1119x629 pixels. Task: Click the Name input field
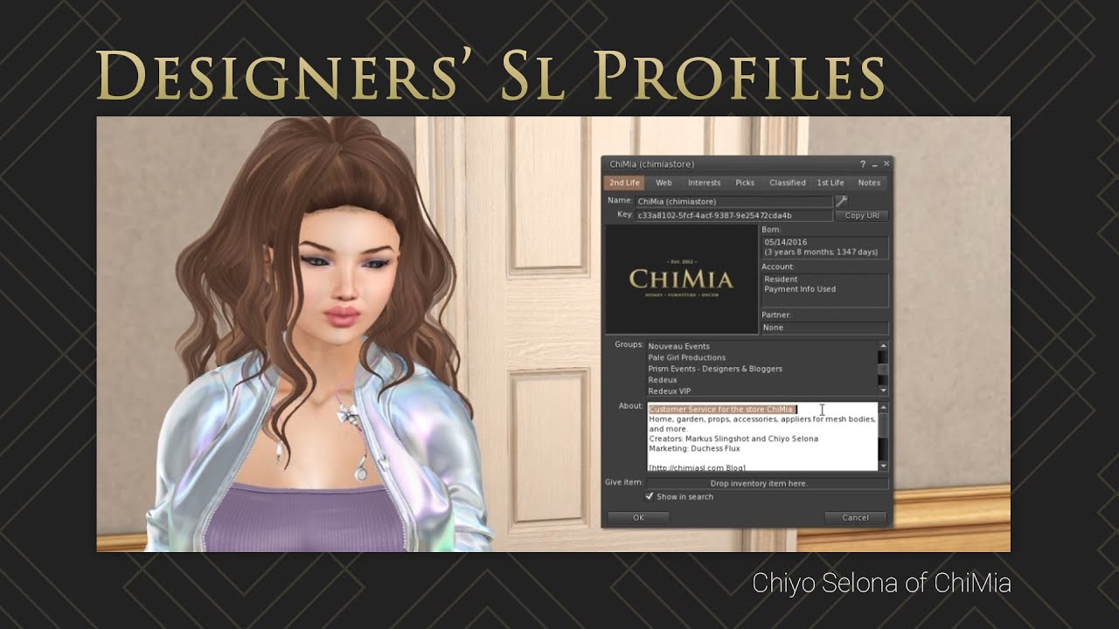pos(733,202)
